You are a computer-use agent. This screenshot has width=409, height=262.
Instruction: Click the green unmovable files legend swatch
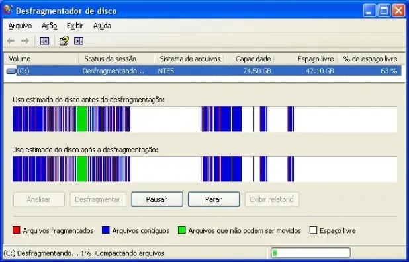pyautogui.click(x=182, y=230)
